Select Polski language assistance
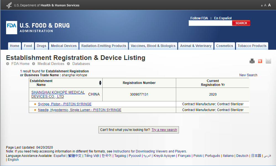Viewport: 276px width, 166px height. pyautogui.click(x=198, y=156)
